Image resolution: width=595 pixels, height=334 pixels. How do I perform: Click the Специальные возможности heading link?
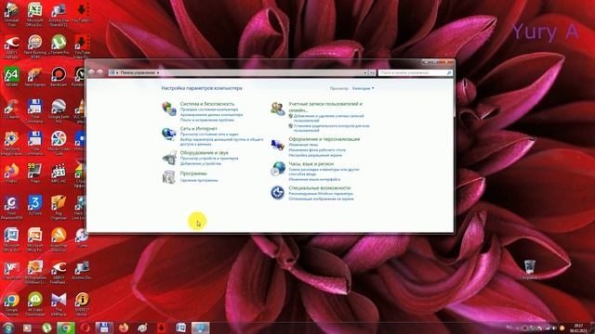(320, 187)
